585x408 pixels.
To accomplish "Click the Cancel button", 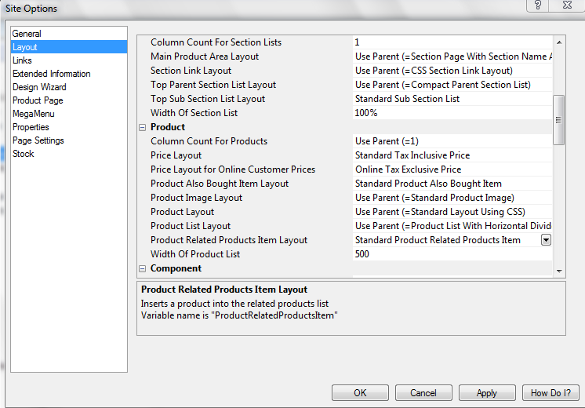I will coord(423,392).
